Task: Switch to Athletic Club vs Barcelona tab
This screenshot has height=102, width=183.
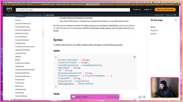Action: [78, 5]
